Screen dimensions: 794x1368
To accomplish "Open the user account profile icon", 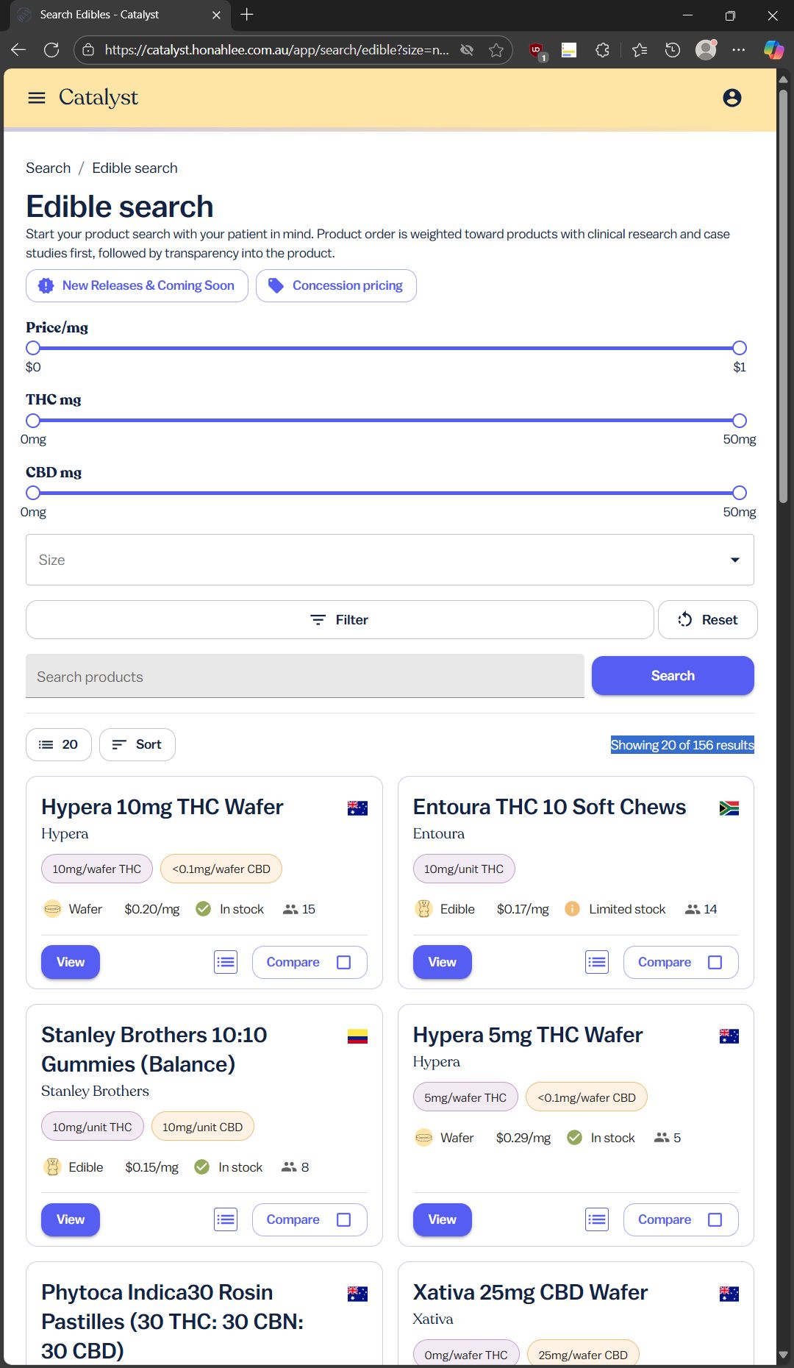I will coord(732,98).
